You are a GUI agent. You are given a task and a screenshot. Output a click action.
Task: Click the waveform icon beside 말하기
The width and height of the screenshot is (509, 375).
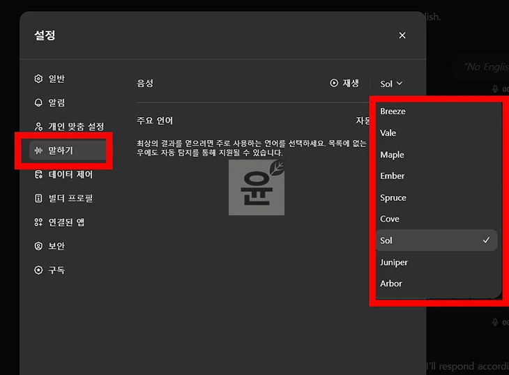tap(38, 151)
